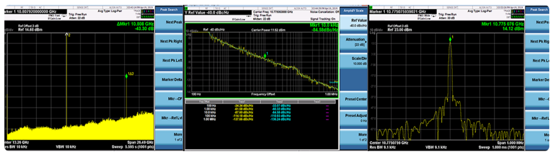This screenshot has height=156, width=554.
Task: Activate Mkr→CF softkey in left analyzer
Action: coord(169,98)
